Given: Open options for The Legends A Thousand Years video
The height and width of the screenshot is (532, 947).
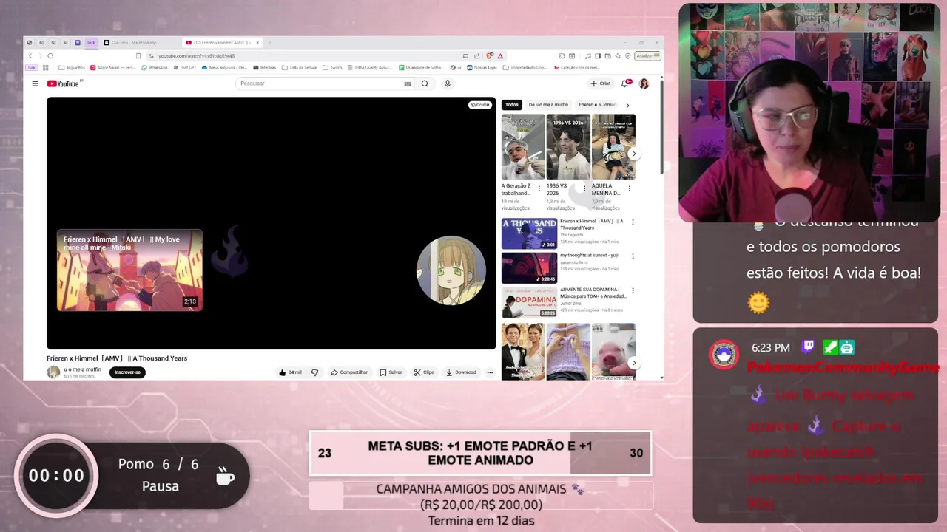Looking at the screenshot, I should [633, 222].
